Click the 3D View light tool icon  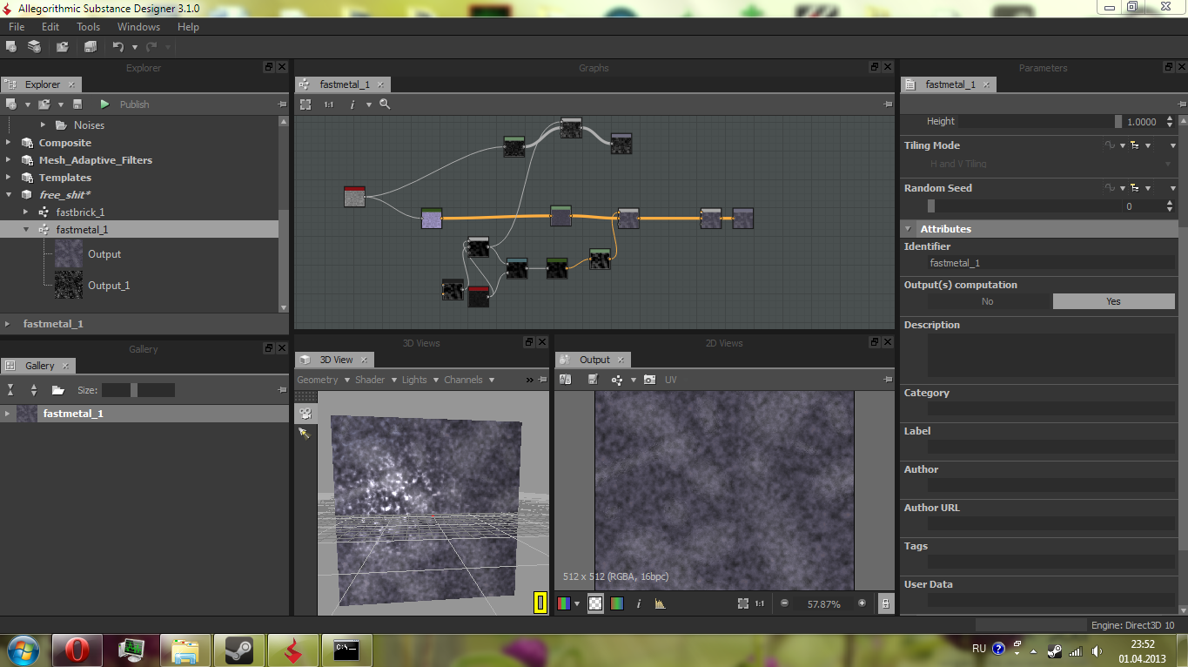click(x=304, y=433)
